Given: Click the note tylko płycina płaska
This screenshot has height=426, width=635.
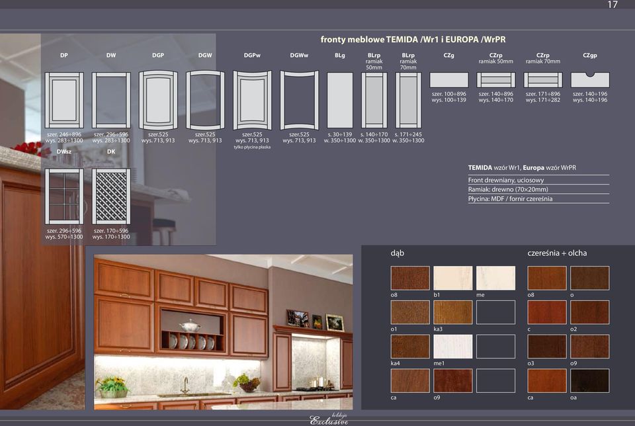Looking at the screenshot, I should (252, 147).
